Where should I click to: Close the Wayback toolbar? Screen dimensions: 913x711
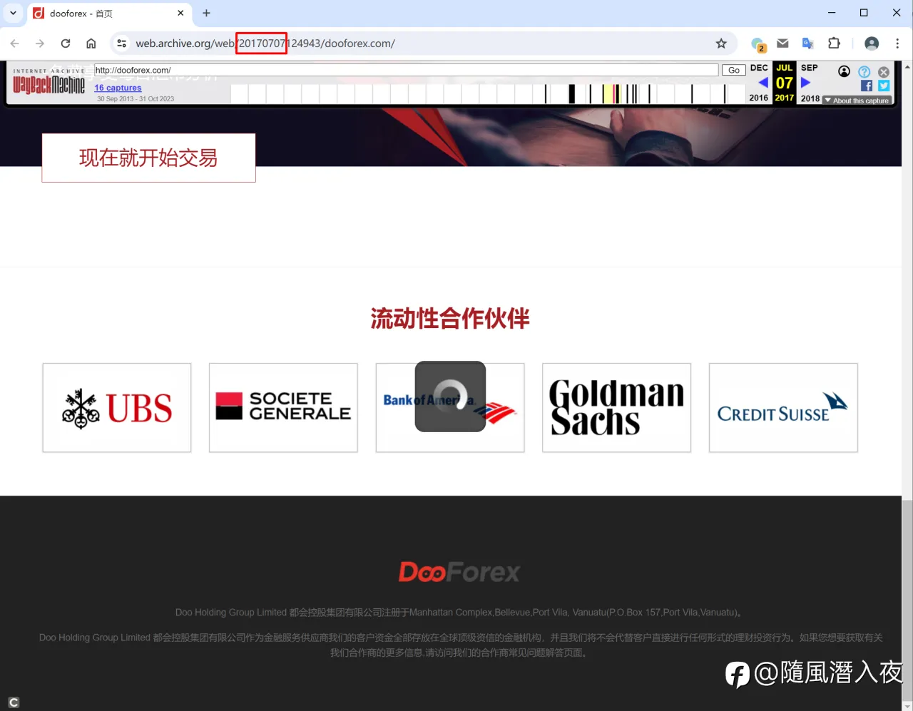click(x=884, y=72)
